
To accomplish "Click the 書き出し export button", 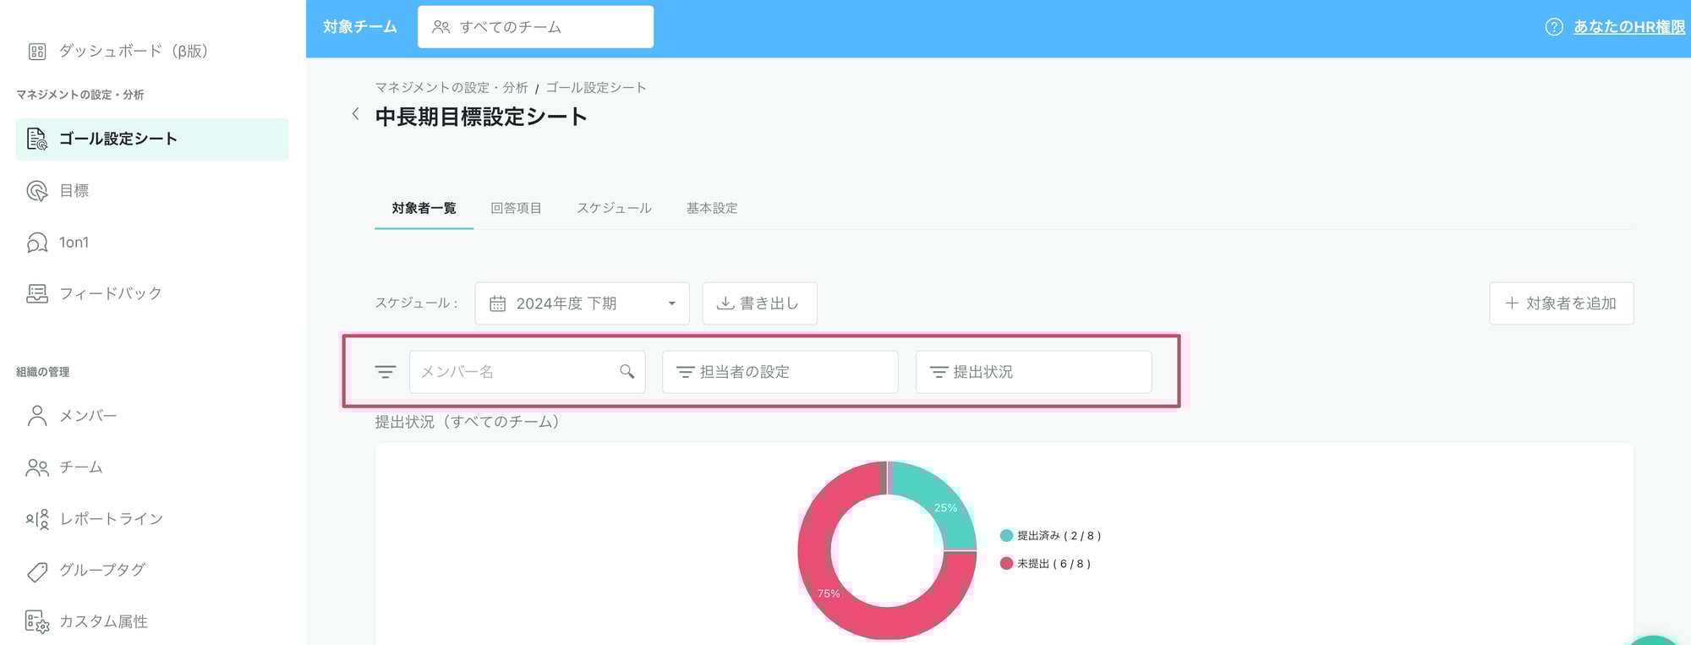I will (x=759, y=303).
